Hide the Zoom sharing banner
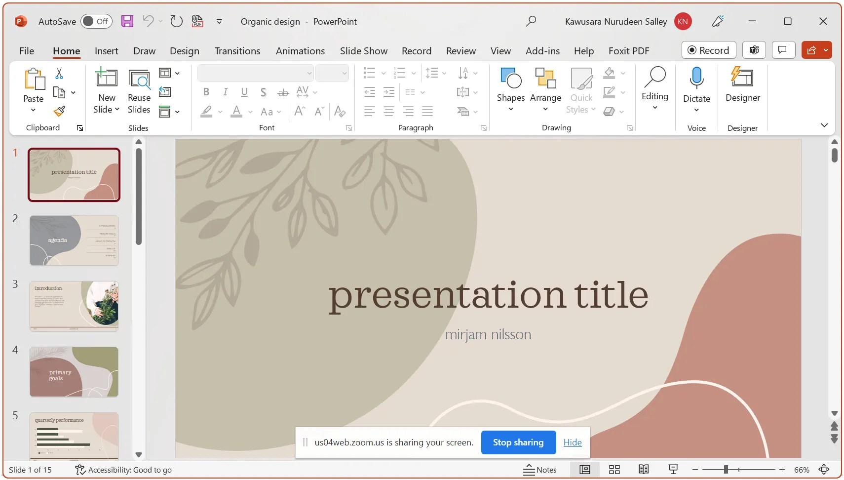Image resolution: width=844 pixels, height=480 pixels. pyautogui.click(x=572, y=442)
